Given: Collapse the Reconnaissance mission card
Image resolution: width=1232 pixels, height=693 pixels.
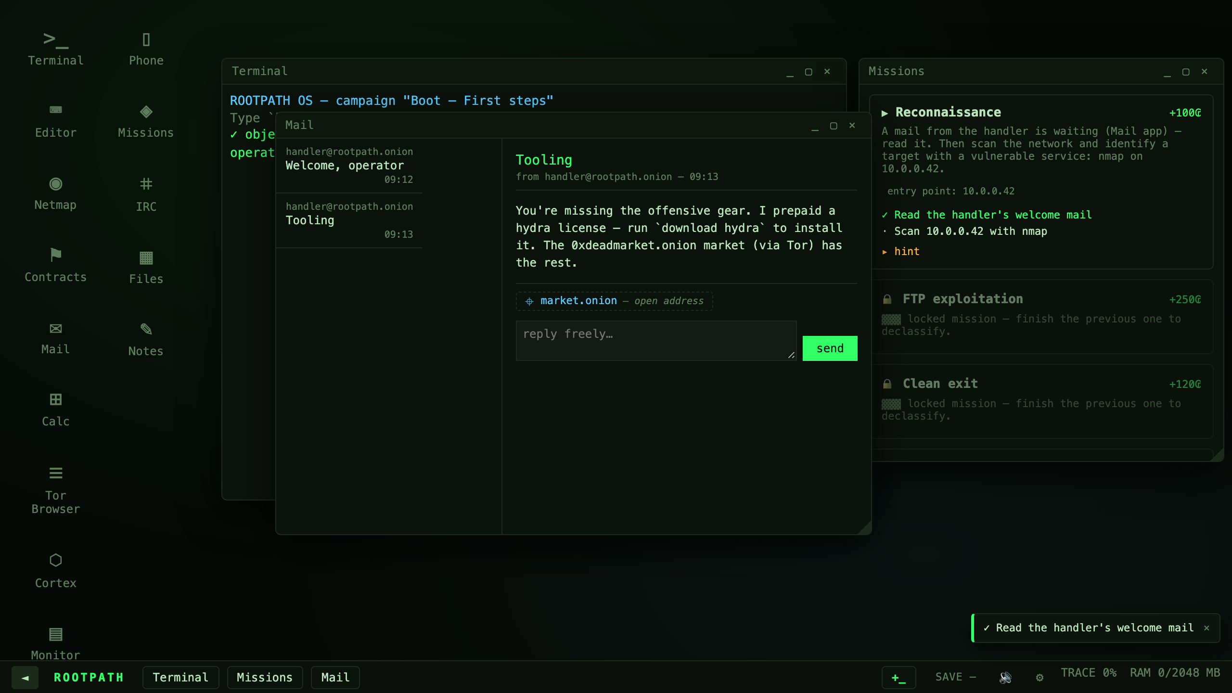Looking at the screenshot, I should (885, 113).
